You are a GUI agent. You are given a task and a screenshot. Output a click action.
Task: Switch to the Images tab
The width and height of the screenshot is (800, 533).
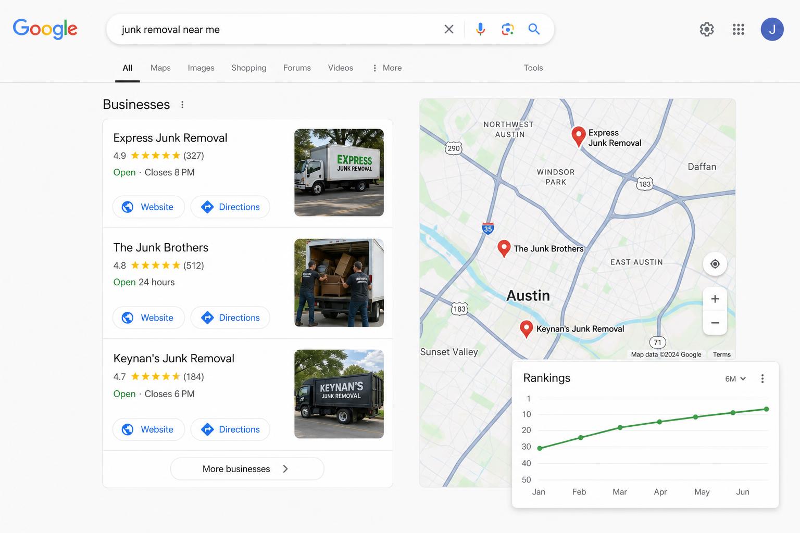tap(201, 68)
